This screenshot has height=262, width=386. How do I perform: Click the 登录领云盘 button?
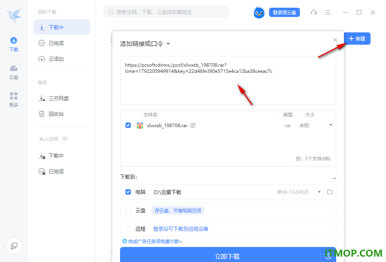(284, 12)
